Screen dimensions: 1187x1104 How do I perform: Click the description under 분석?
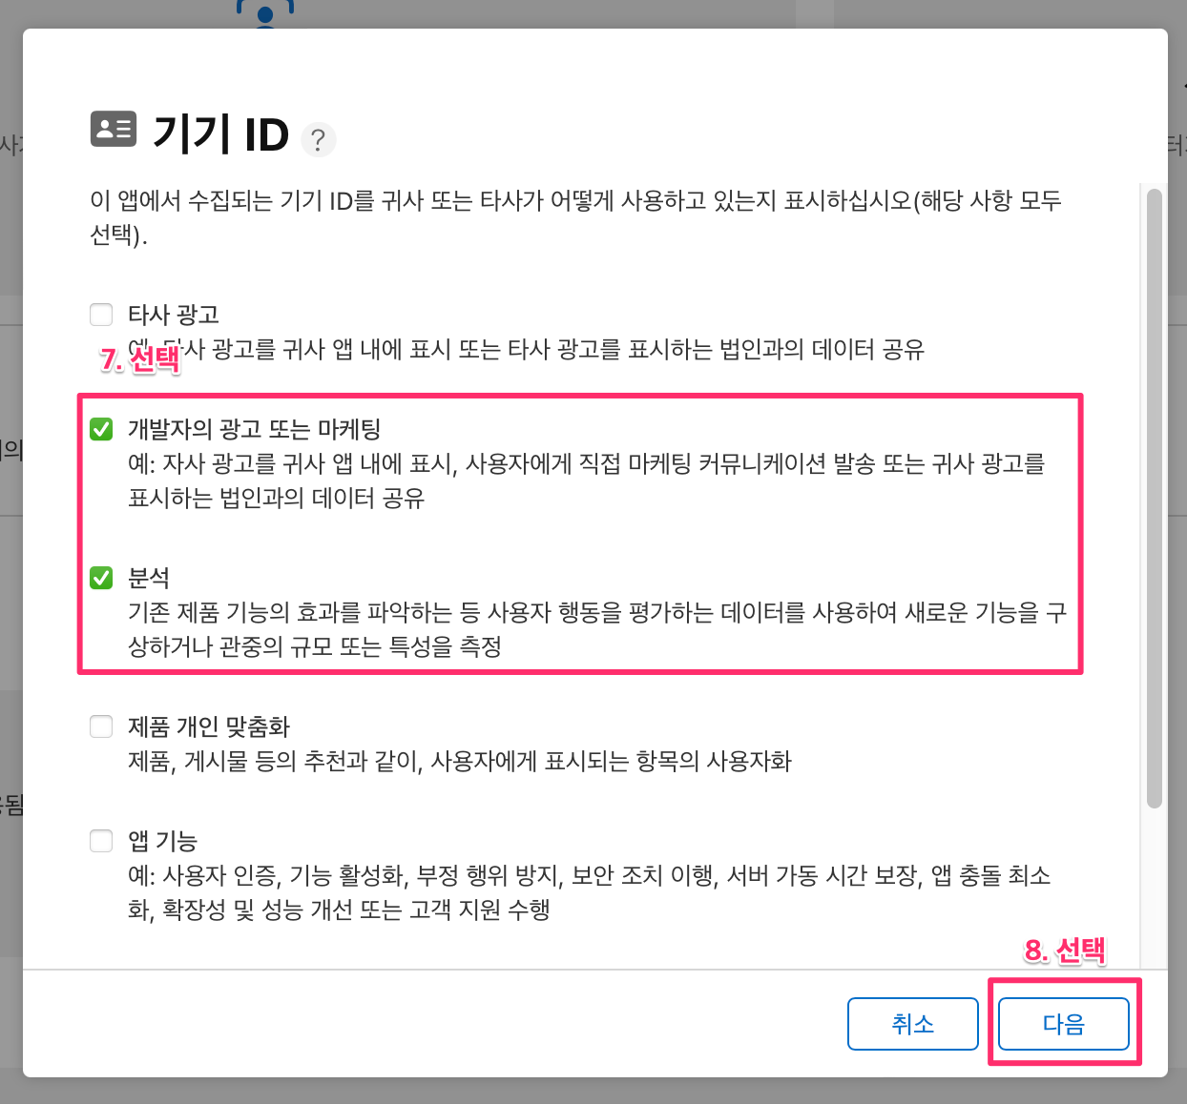pyautogui.click(x=597, y=629)
